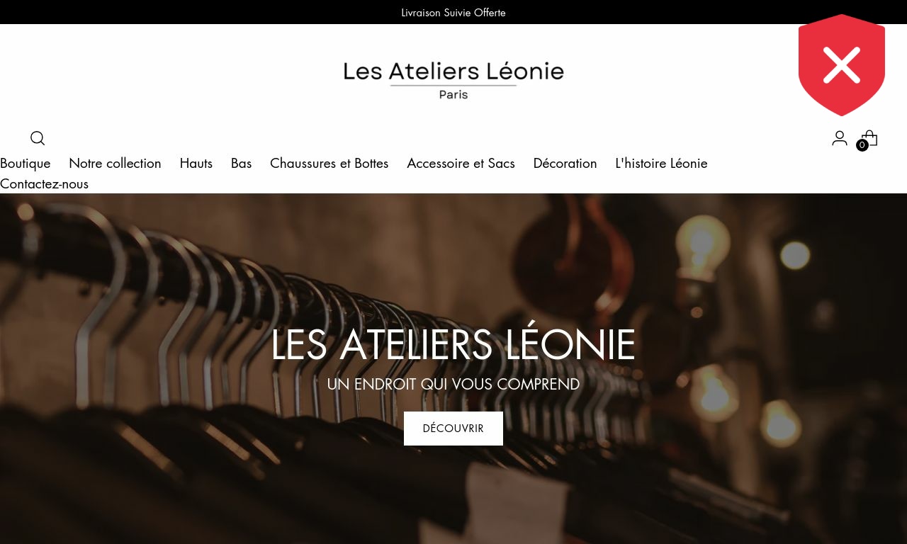The width and height of the screenshot is (907, 544).
Task: Open the Boutique menu item
Action: (26, 163)
